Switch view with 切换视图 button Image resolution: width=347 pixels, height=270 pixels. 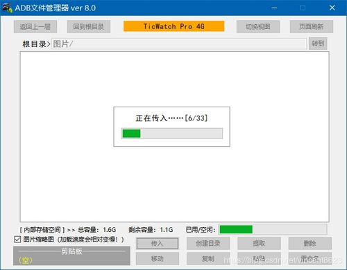tap(258, 27)
